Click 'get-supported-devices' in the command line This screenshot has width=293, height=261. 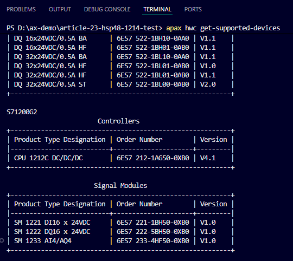[240, 28]
